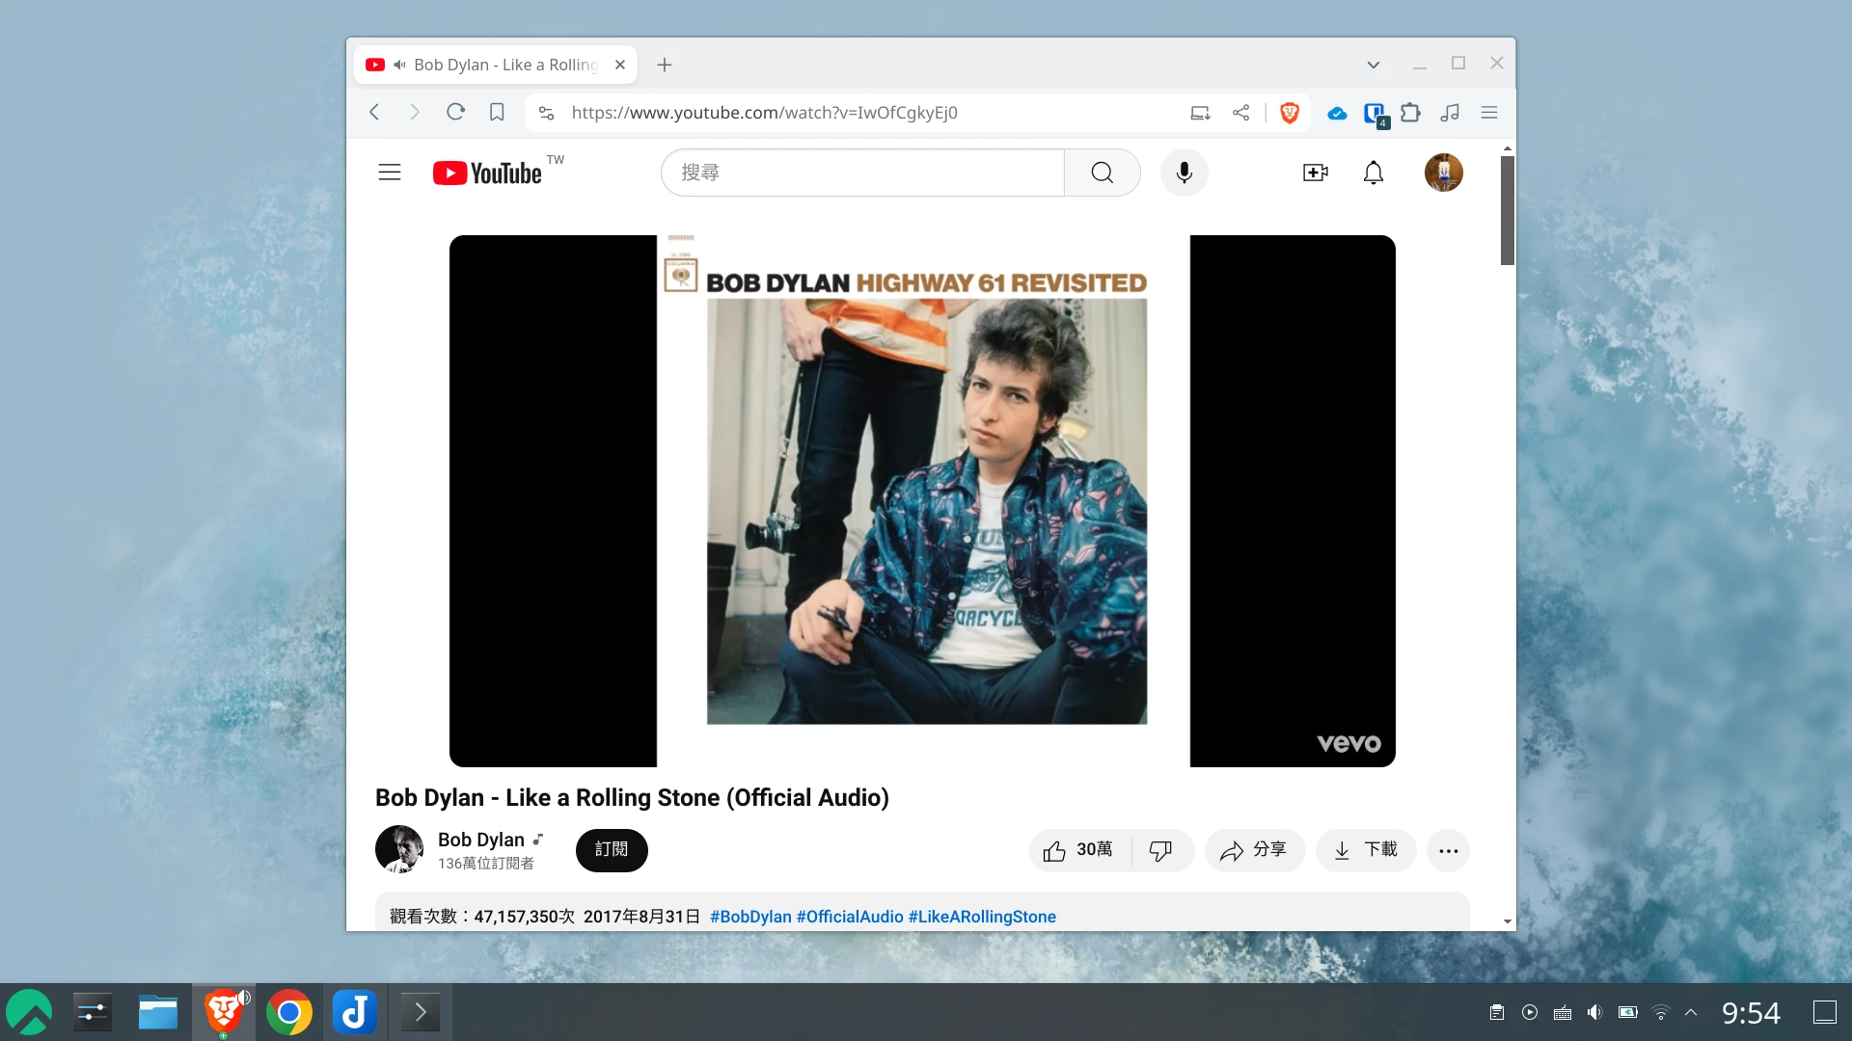Open the browser extensions puzzle icon
The image size is (1852, 1041).
1410,113
